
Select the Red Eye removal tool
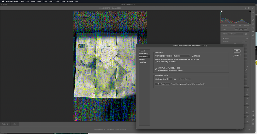pyautogui.click(x=253, y=28)
